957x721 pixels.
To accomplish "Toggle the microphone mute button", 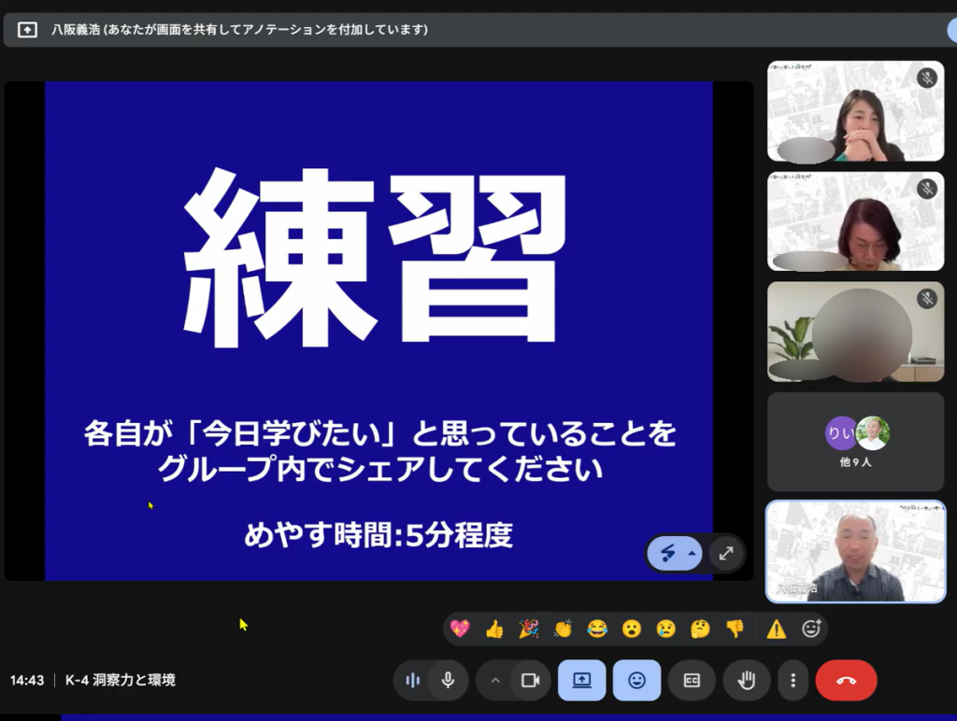I will point(449,680).
